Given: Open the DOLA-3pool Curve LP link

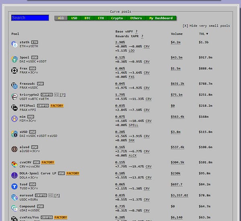Looking at the screenshot, I should 38,173.
